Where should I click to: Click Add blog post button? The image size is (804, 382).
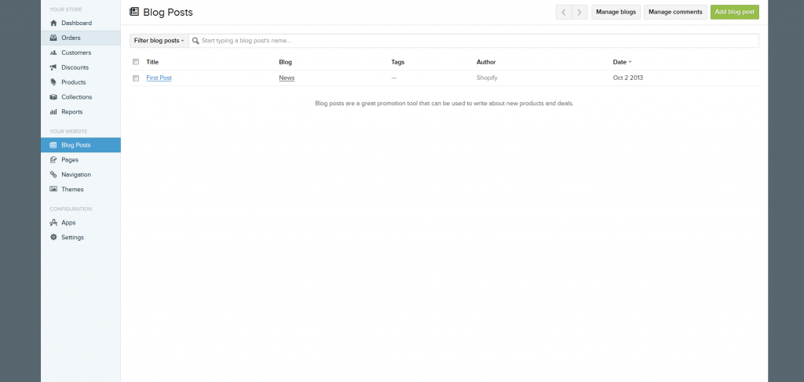tap(735, 13)
